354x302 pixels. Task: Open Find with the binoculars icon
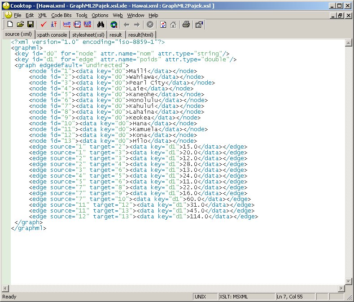pos(101,25)
